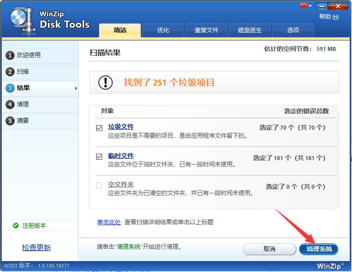Click the green 注册版本 checkmark icon

pos(16,226)
